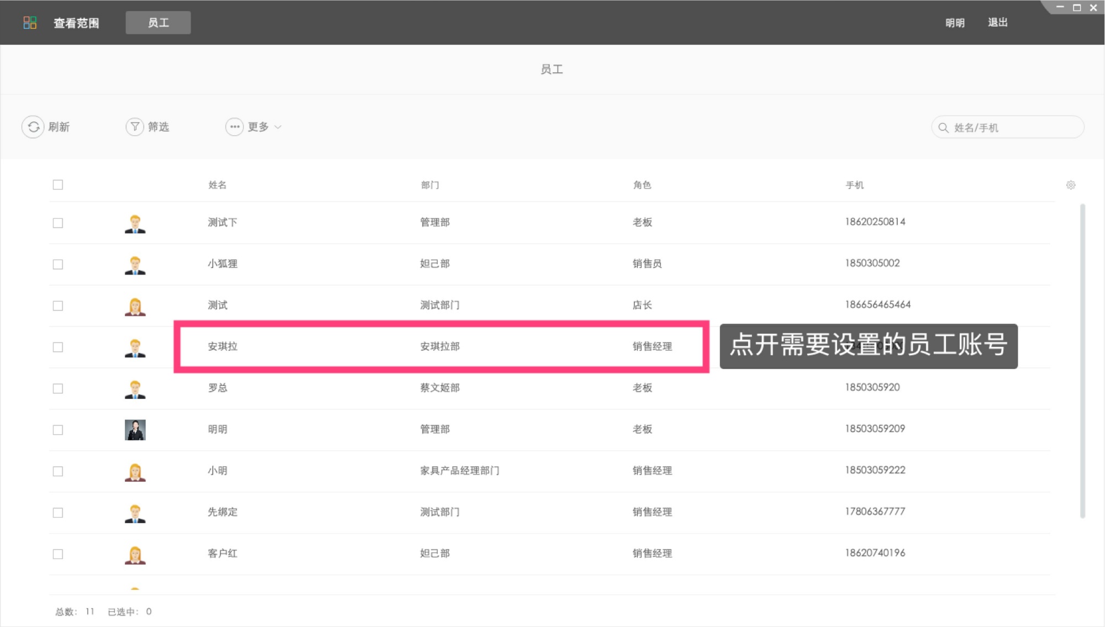Click the More ellipsis icon
This screenshot has height=627, width=1105.
point(234,127)
